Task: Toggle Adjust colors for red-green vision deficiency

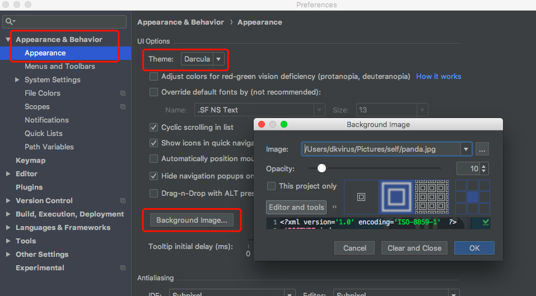Action: (x=154, y=77)
